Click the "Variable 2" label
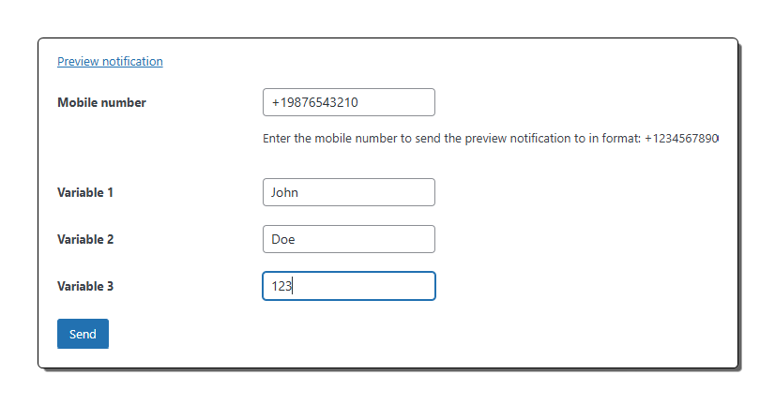Image resolution: width=775 pixels, height=405 pixels. [x=85, y=240]
